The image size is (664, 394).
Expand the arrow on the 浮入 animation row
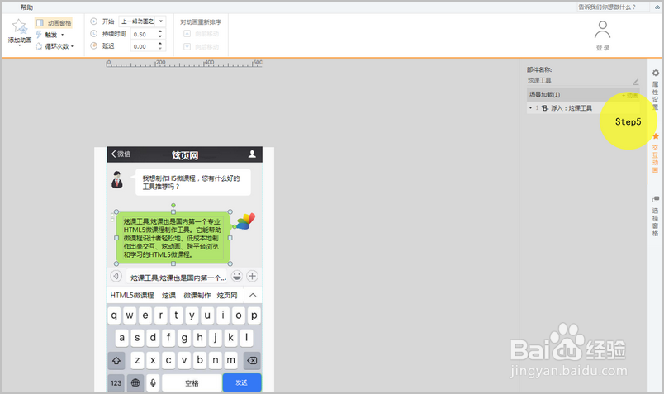530,108
